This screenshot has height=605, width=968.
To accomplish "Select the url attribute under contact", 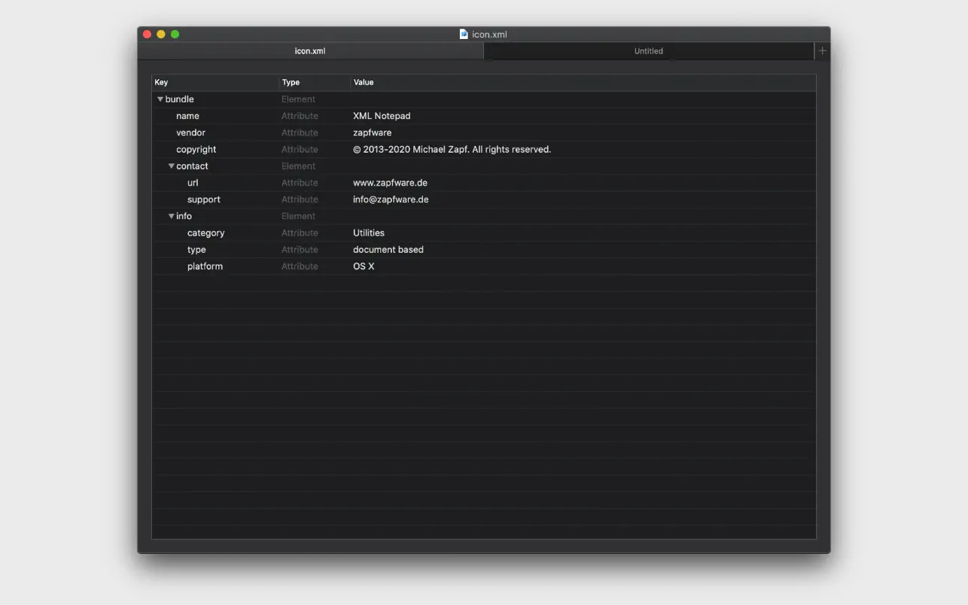I will (193, 182).
